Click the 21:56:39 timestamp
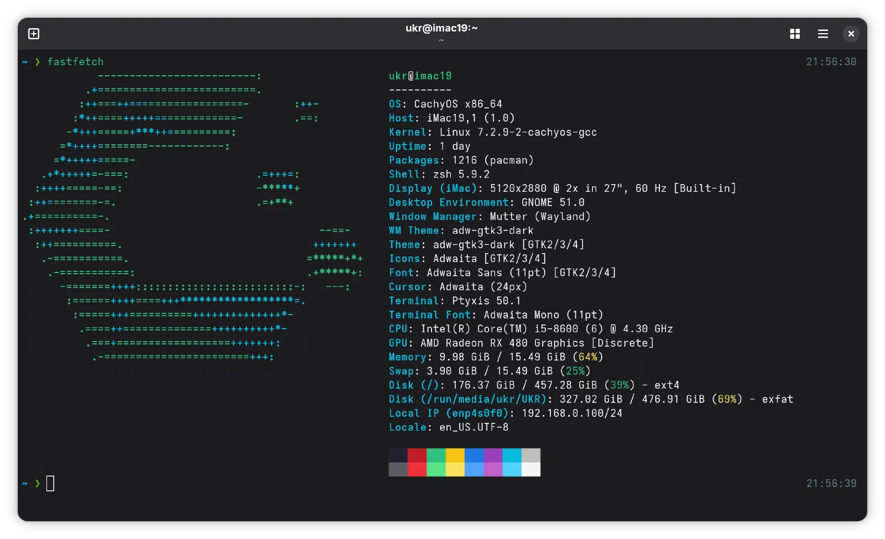This screenshot has height=539, width=885. 831,484
